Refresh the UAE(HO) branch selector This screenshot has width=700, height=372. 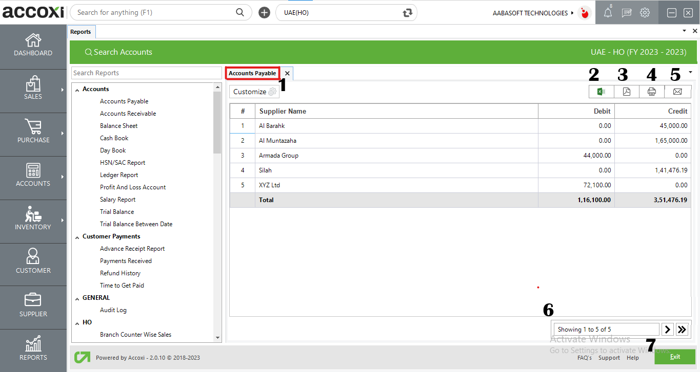[x=408, y=13]
